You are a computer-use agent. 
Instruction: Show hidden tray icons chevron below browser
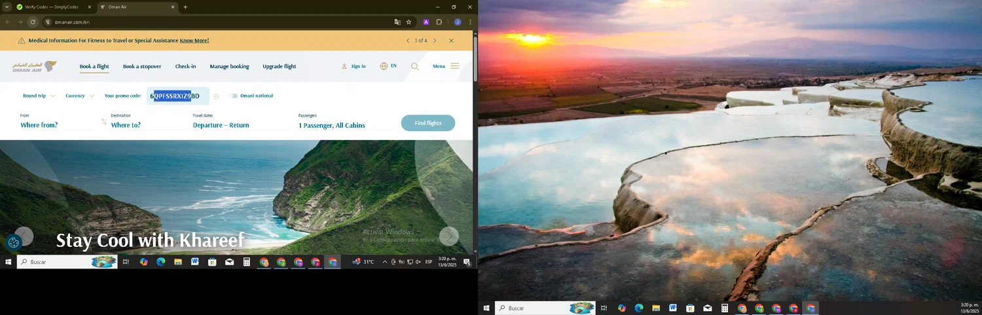385,262
